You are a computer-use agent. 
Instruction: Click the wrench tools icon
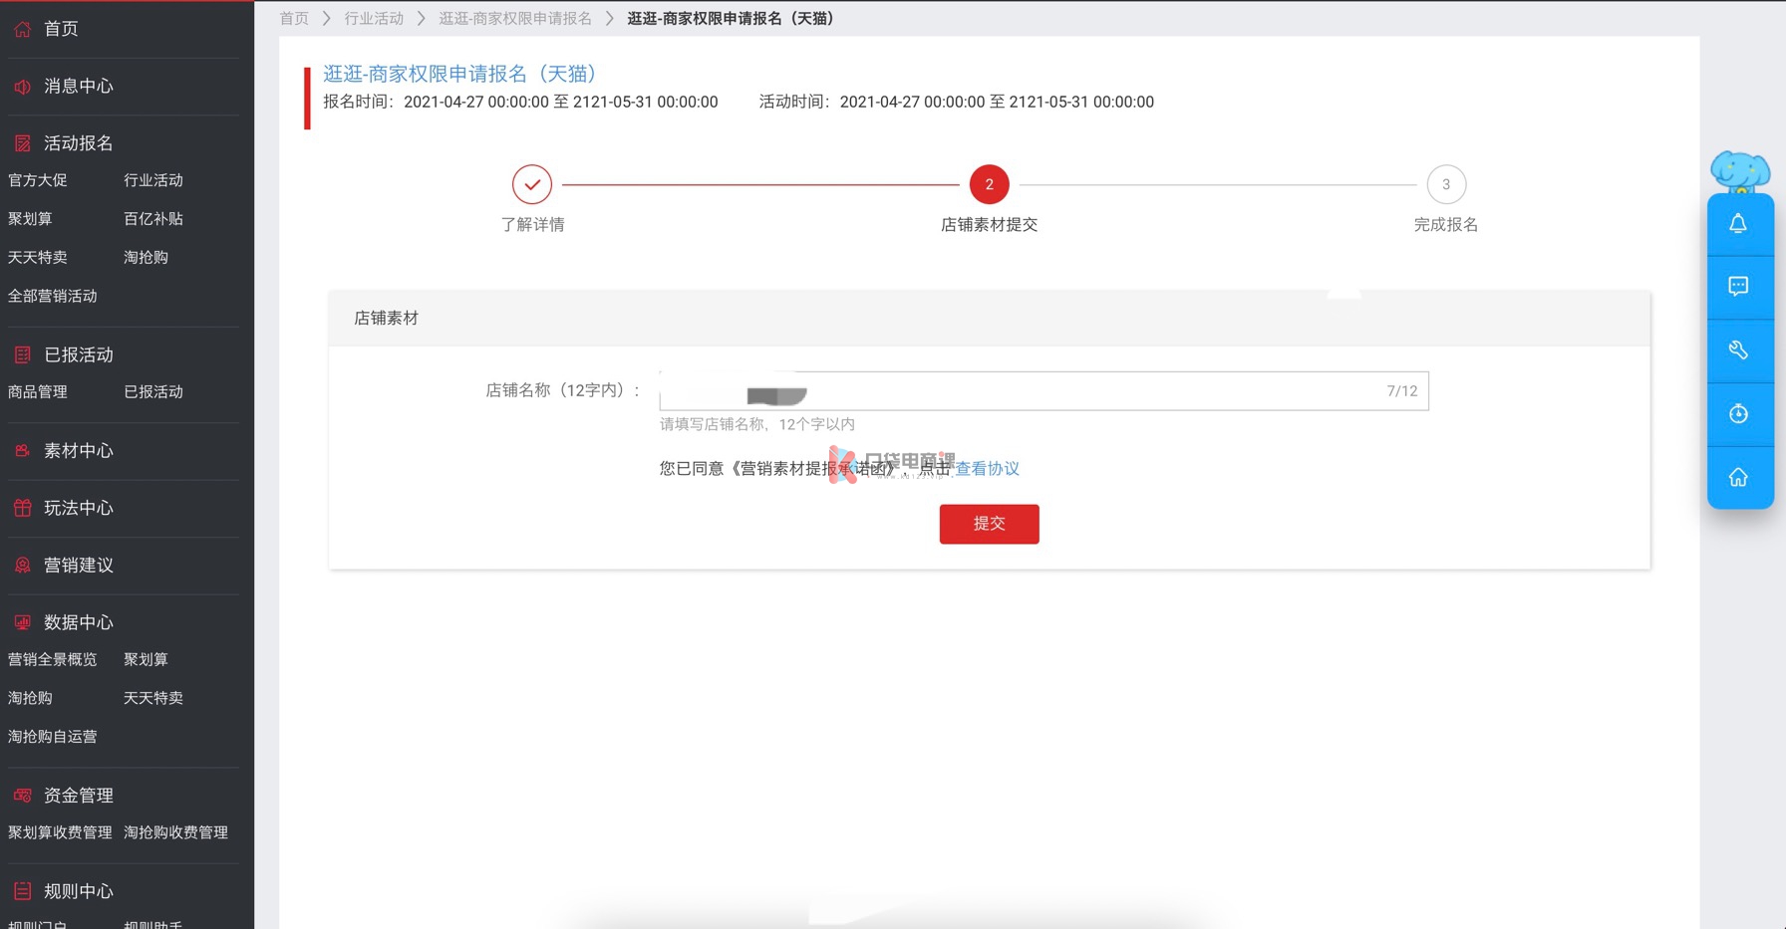coord(1738,350)
